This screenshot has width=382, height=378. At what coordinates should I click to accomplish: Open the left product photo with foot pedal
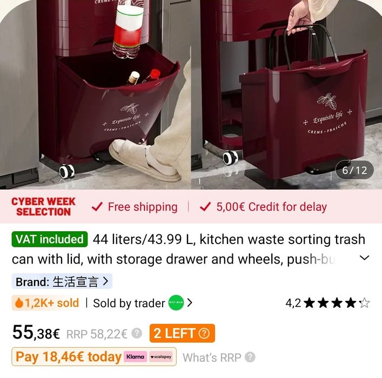95,94
